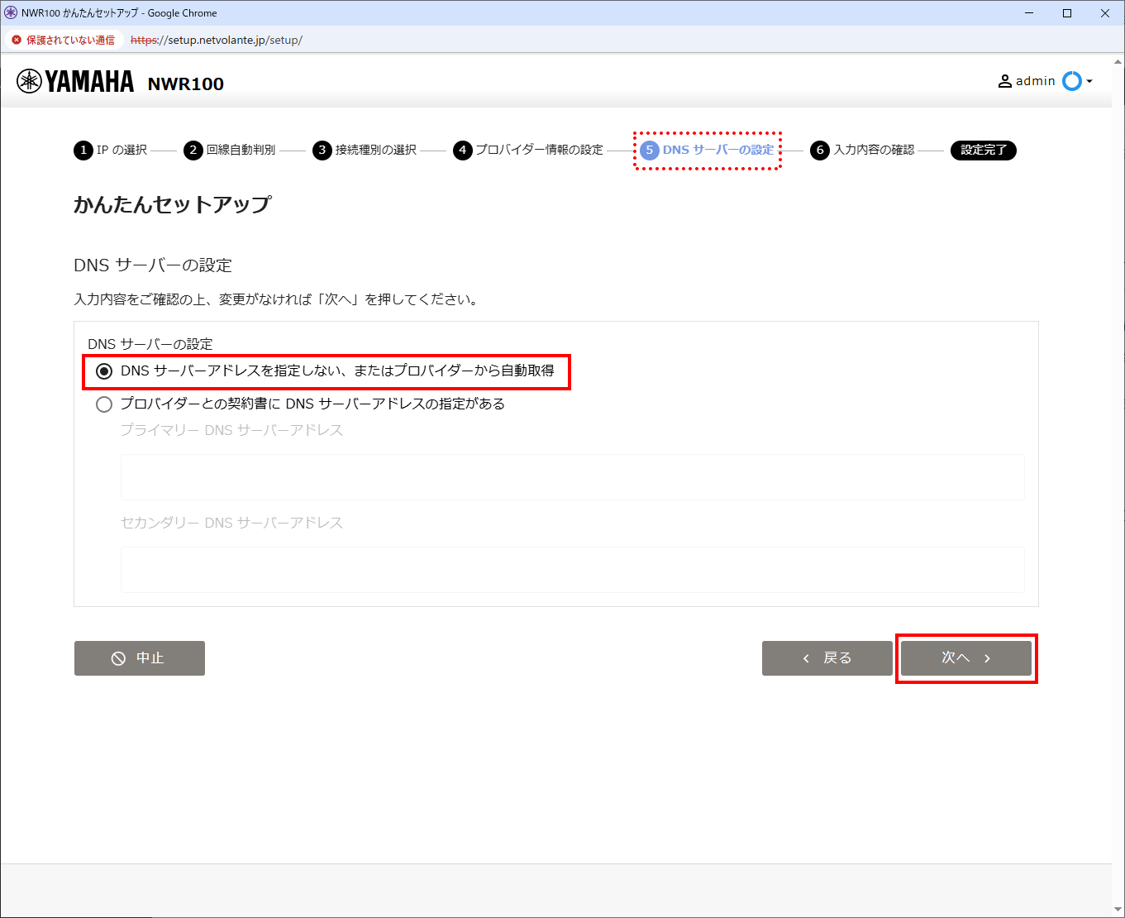Viewport: 1125px width, 918px height.
Task: Click the primary DNS server address field
Action: pos(572,476)
